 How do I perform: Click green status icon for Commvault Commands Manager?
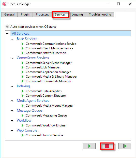(x=23, y=81)
